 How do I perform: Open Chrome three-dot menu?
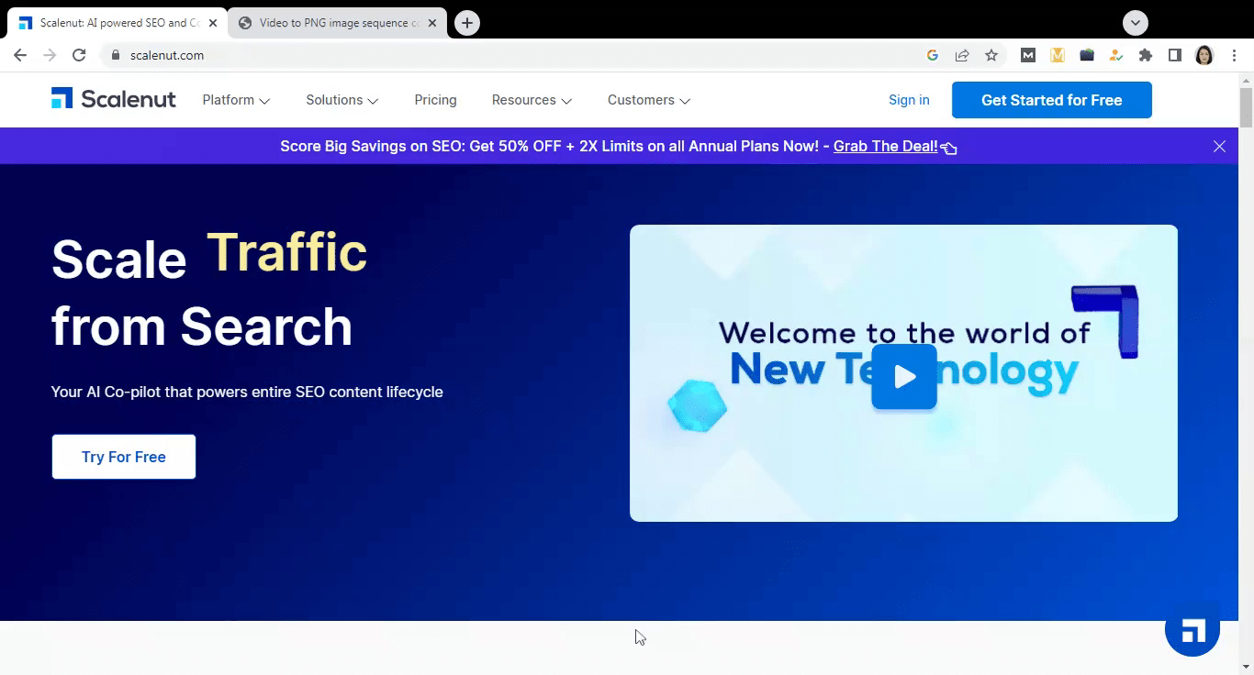[x=1235, y=55]
